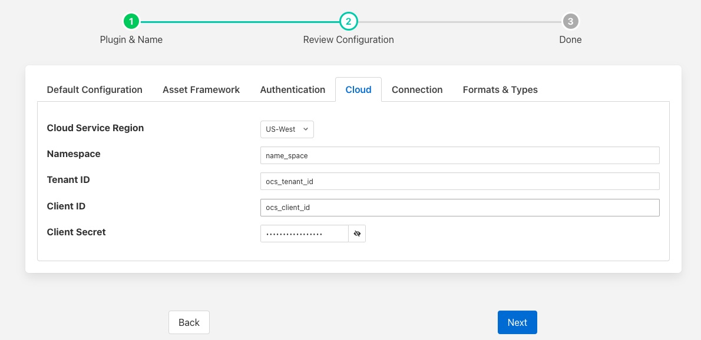Select the Authentication tab
The width and height of the screenshot is (701, 340).
tap(292, 90)
